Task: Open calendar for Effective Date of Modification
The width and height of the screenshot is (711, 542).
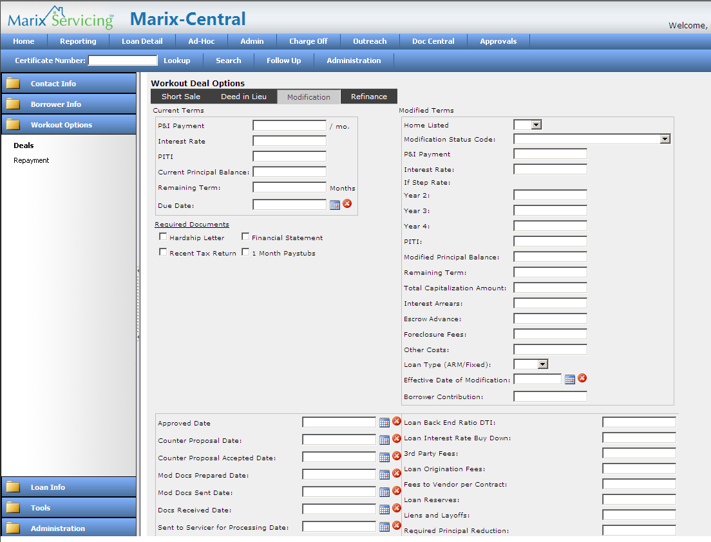Action: click(570, 379)
